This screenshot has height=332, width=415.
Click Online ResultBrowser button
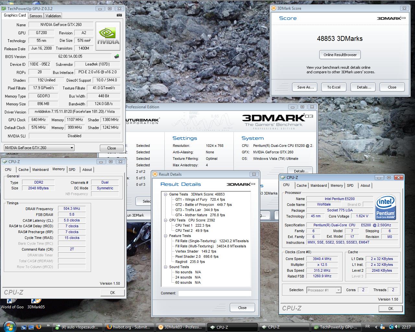340,55
